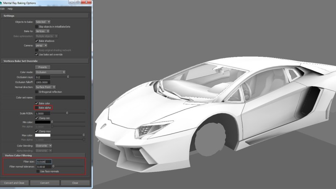Viewport: 336px width, 189px height.
Task: Click the Scale RGBA input field
Action: [x=43, y=113]
